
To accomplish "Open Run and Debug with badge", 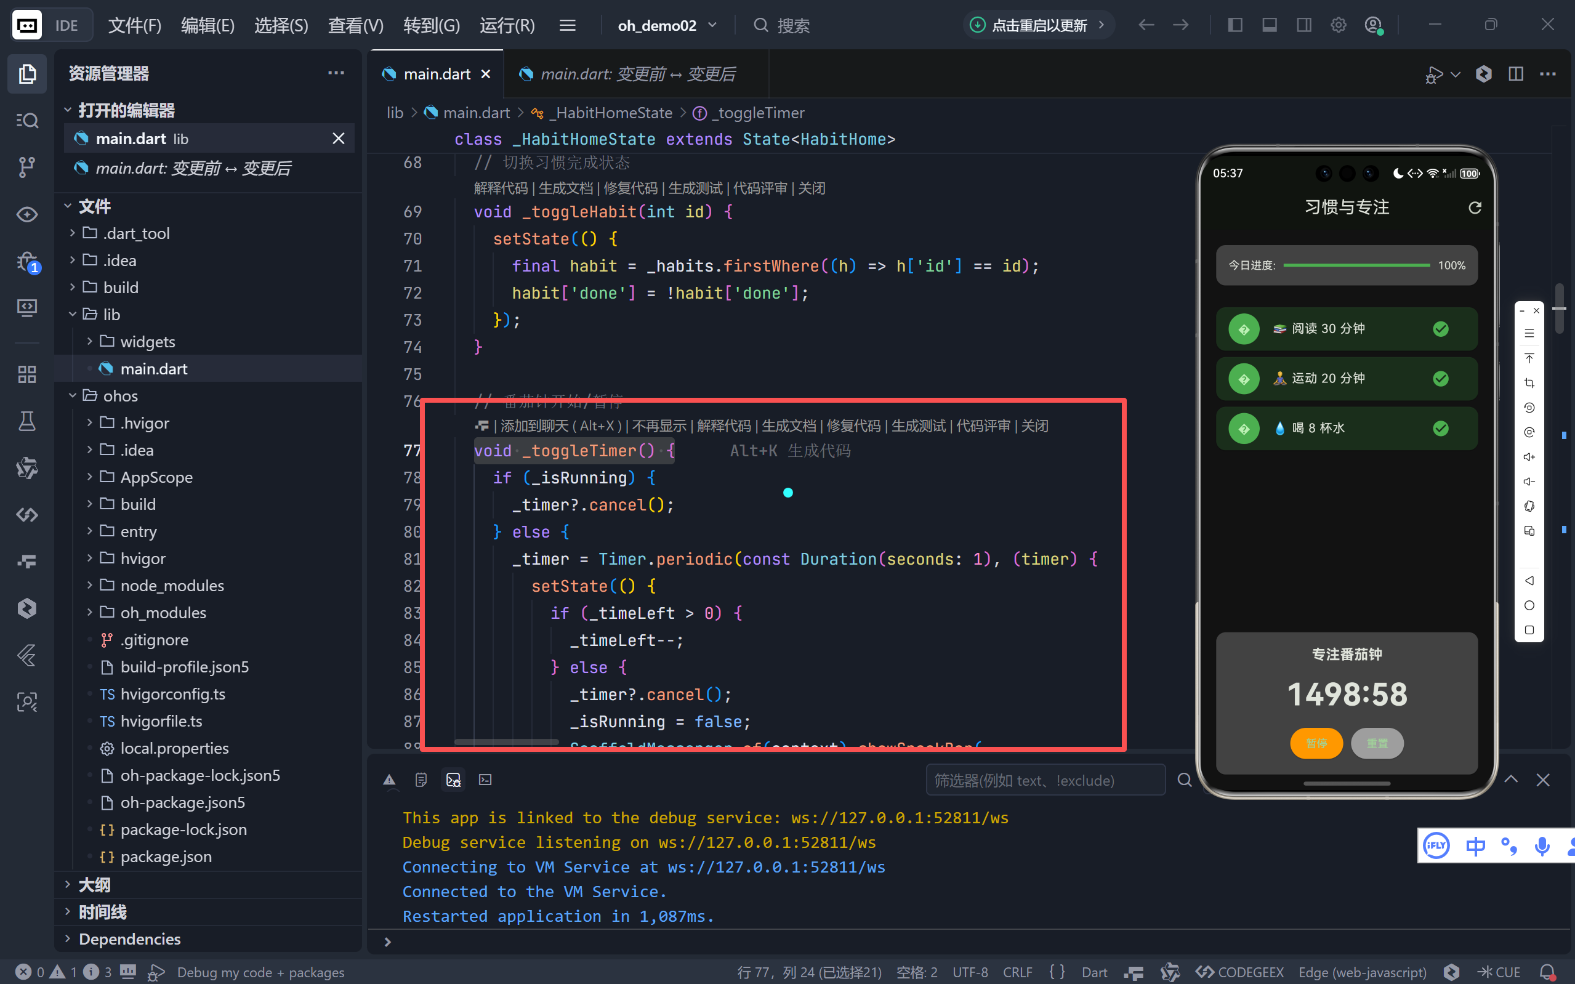I will point(26,262).
